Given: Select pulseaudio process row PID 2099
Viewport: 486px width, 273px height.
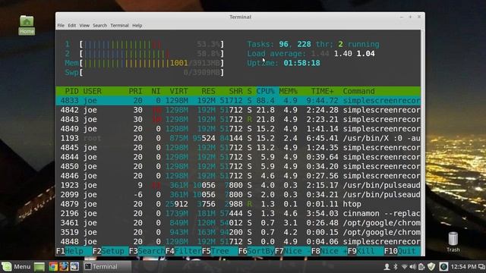Looking at the screenshot, I should 238,194.
